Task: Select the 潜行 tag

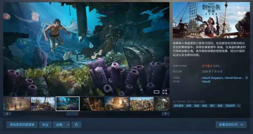Action: coord(212,106)
